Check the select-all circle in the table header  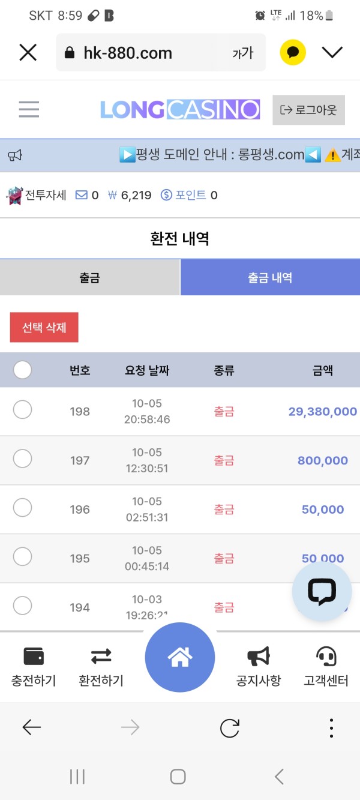click(x=22, y=370)
